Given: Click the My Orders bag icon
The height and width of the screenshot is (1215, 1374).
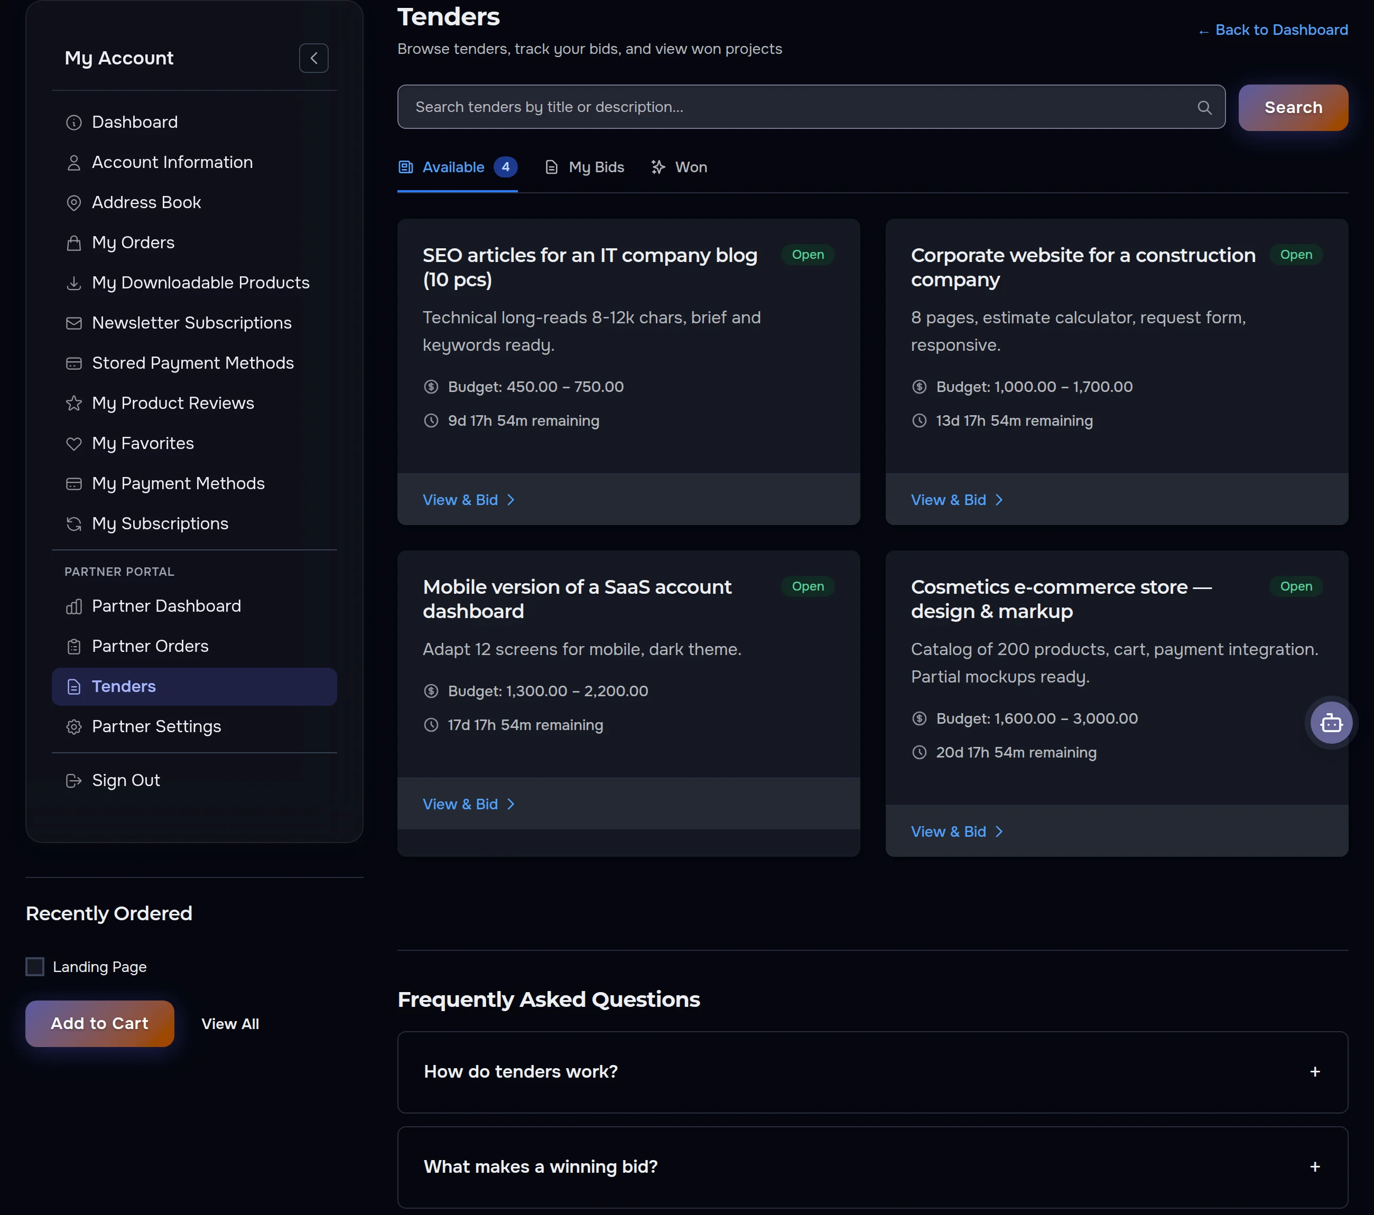Looking at the screenshot, I should click(x=74, y=242).
